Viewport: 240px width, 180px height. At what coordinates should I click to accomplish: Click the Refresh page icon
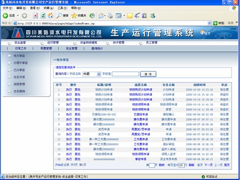pos(43,15)
